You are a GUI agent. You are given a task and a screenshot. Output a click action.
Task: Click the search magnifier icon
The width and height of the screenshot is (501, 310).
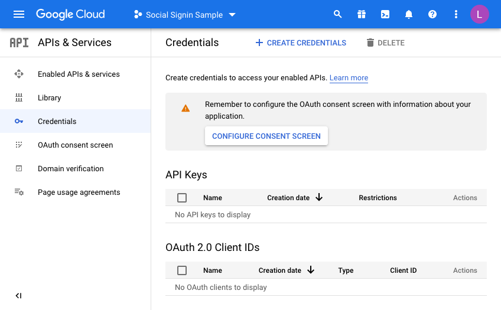coord(338,14)
